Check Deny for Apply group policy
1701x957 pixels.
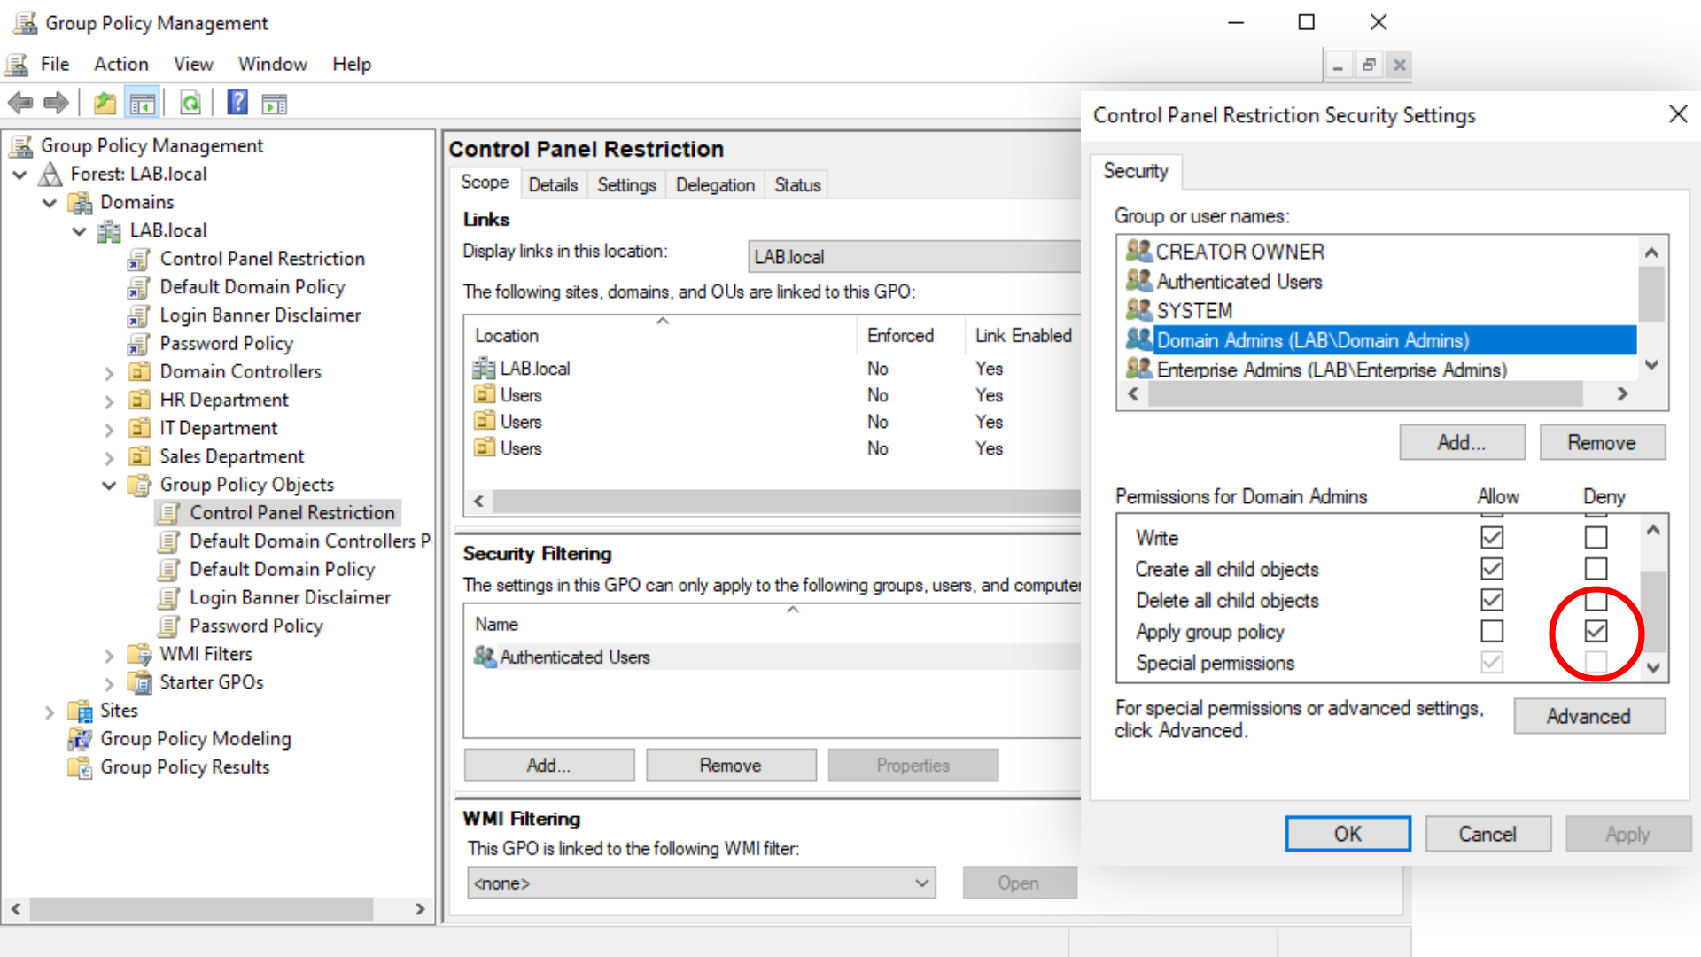pyautogui.click(x=1596, y=631)
